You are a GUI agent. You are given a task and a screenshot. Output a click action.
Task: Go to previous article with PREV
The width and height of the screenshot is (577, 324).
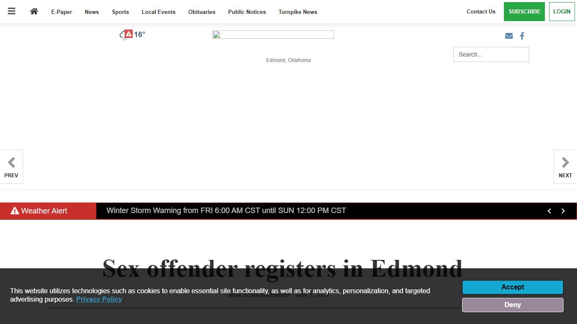pos(11,167)
